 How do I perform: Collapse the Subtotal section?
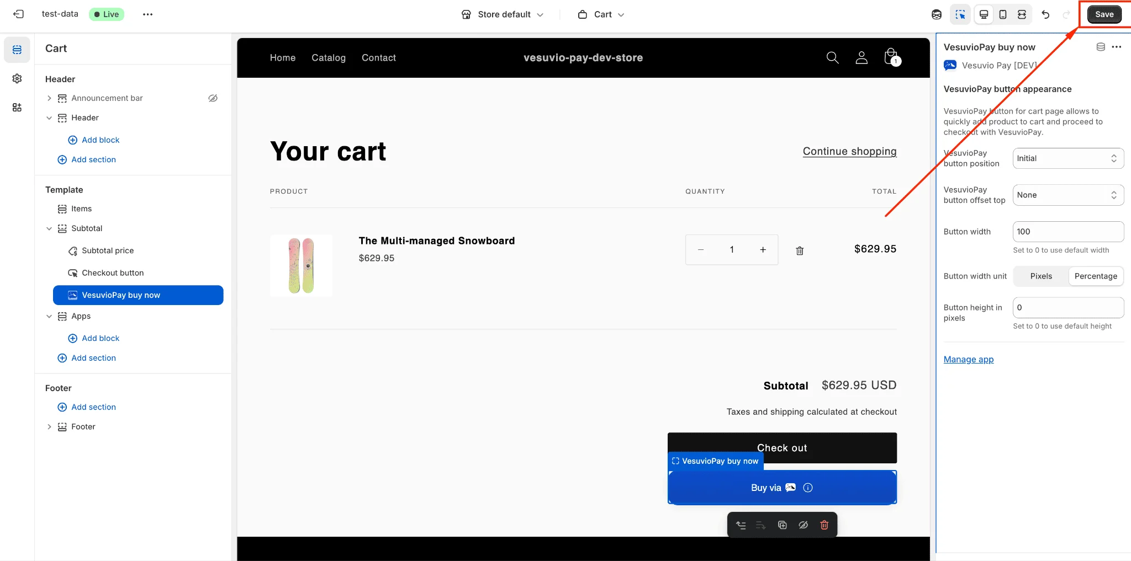[x=49, y=228]
